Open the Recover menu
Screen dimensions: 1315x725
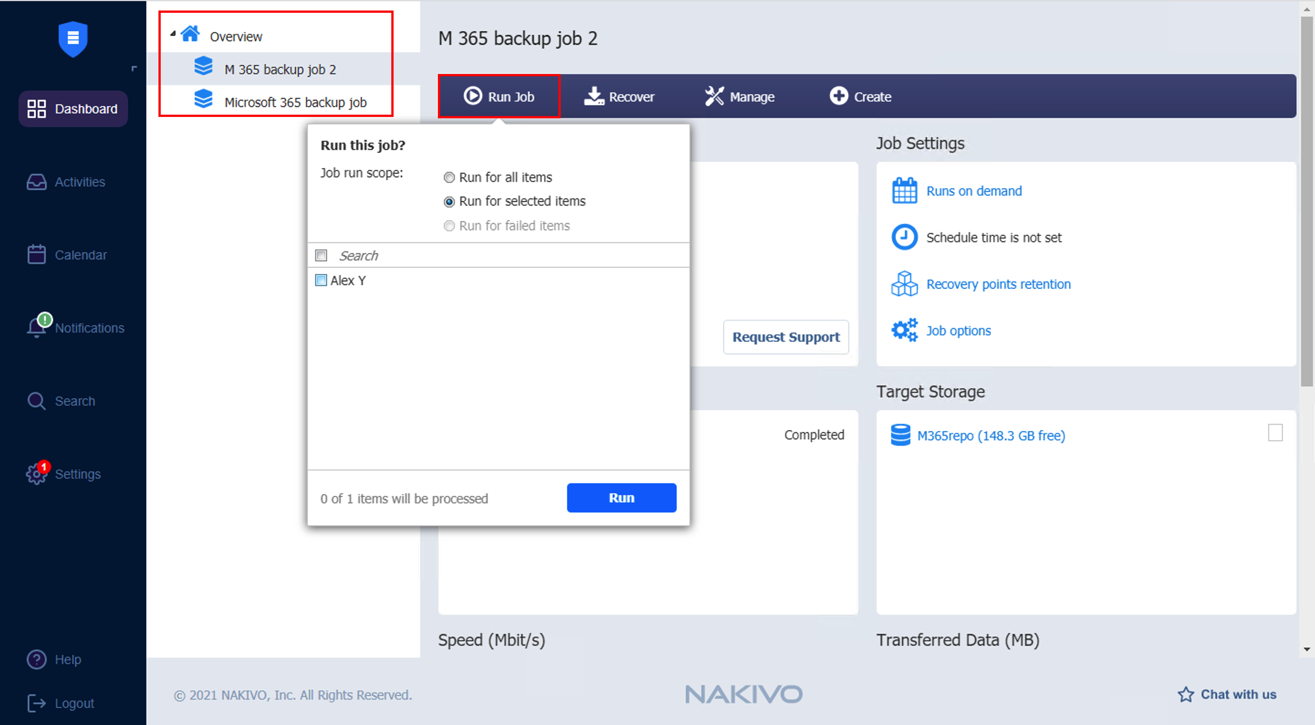pos(619,96)
